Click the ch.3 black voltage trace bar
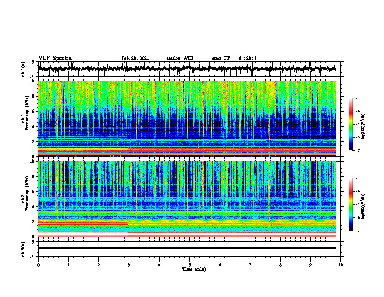This screenshot has width=384, height=297. point(187,248)
